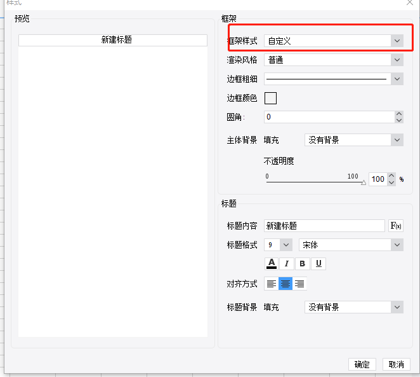Open the 边框粗细 line style dropdown
The height and width of the screenshot is (377, 420).
(x=334, y=79)
